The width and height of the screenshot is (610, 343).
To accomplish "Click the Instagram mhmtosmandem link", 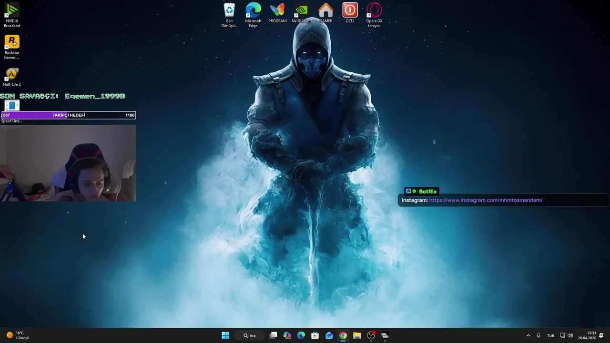I will (486, 200).
